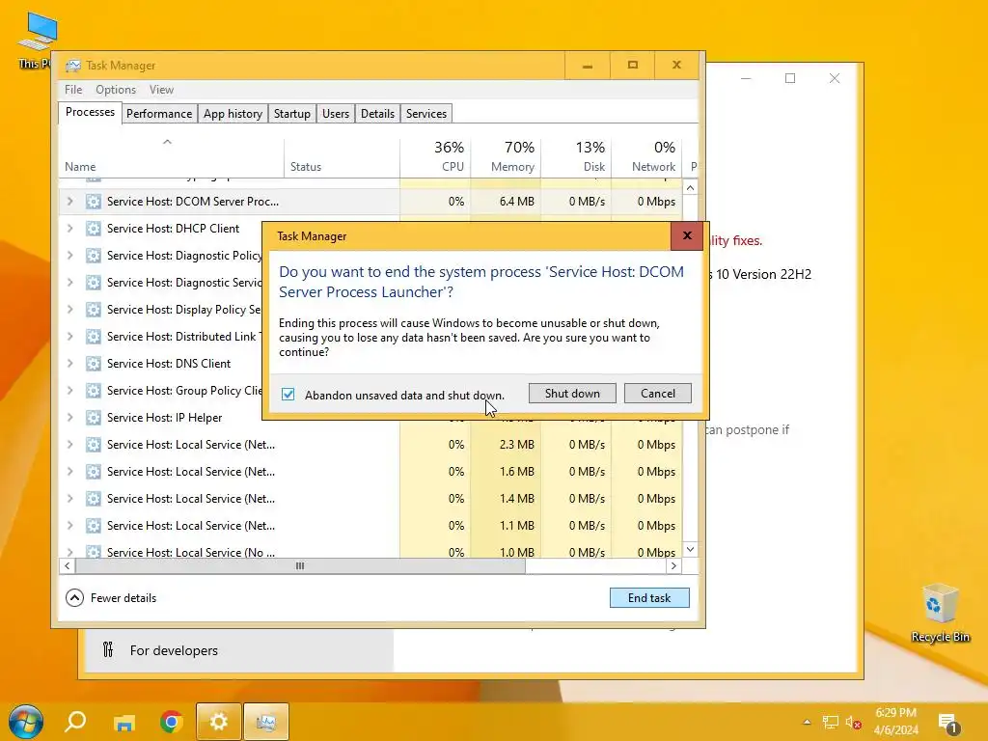
Task: Open the Options menu
Action: [116, 90]
